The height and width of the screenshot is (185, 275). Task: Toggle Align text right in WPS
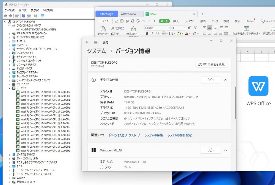pyautogui.click(x=215, y=33)
